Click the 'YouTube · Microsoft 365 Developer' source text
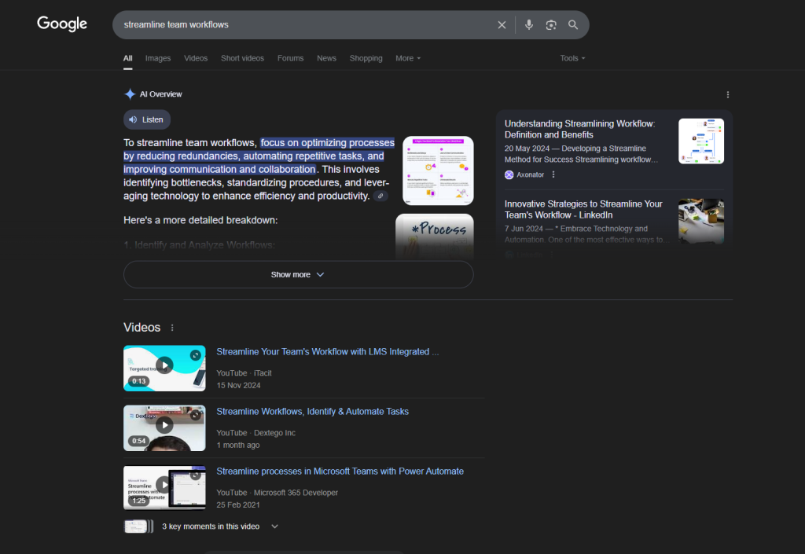805x554 pixels. pos(278,493)
